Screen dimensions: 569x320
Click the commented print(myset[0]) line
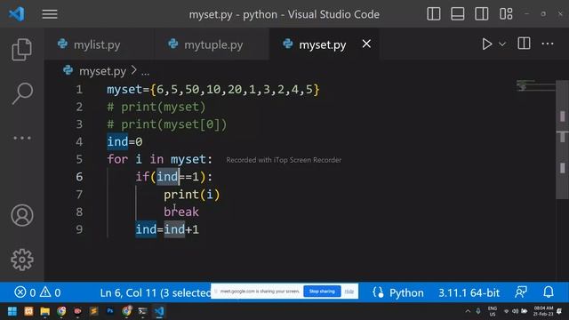click(x=167, y=124)
